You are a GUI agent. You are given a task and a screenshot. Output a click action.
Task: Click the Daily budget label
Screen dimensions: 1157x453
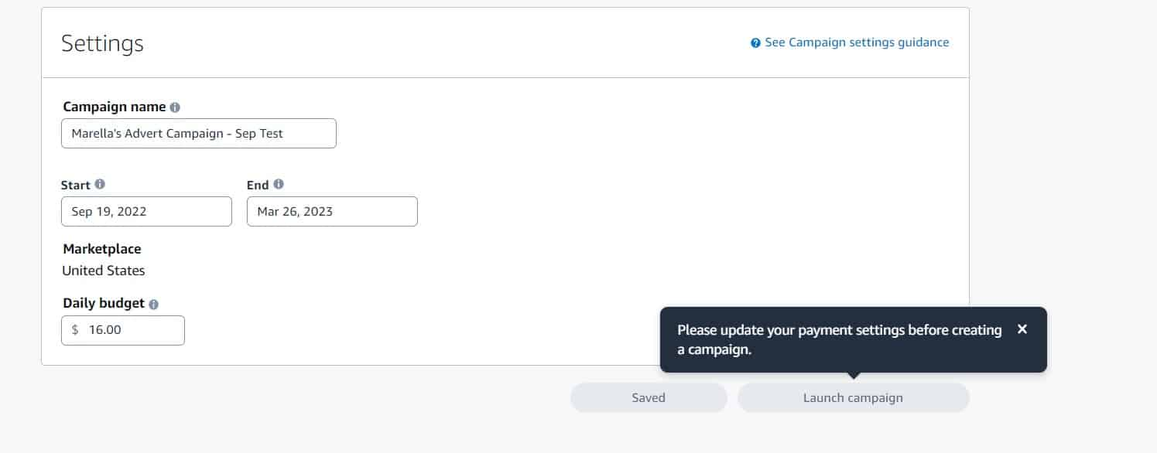104,304
